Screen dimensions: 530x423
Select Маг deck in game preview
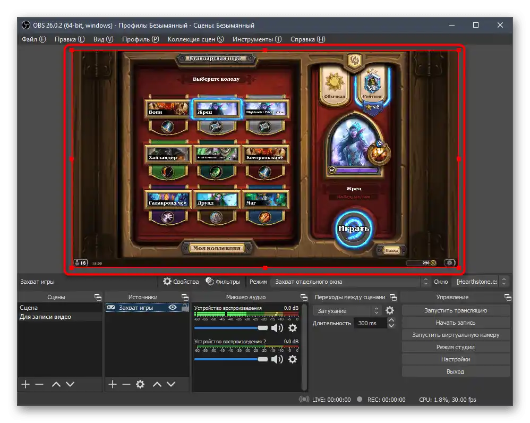(265, 199)
